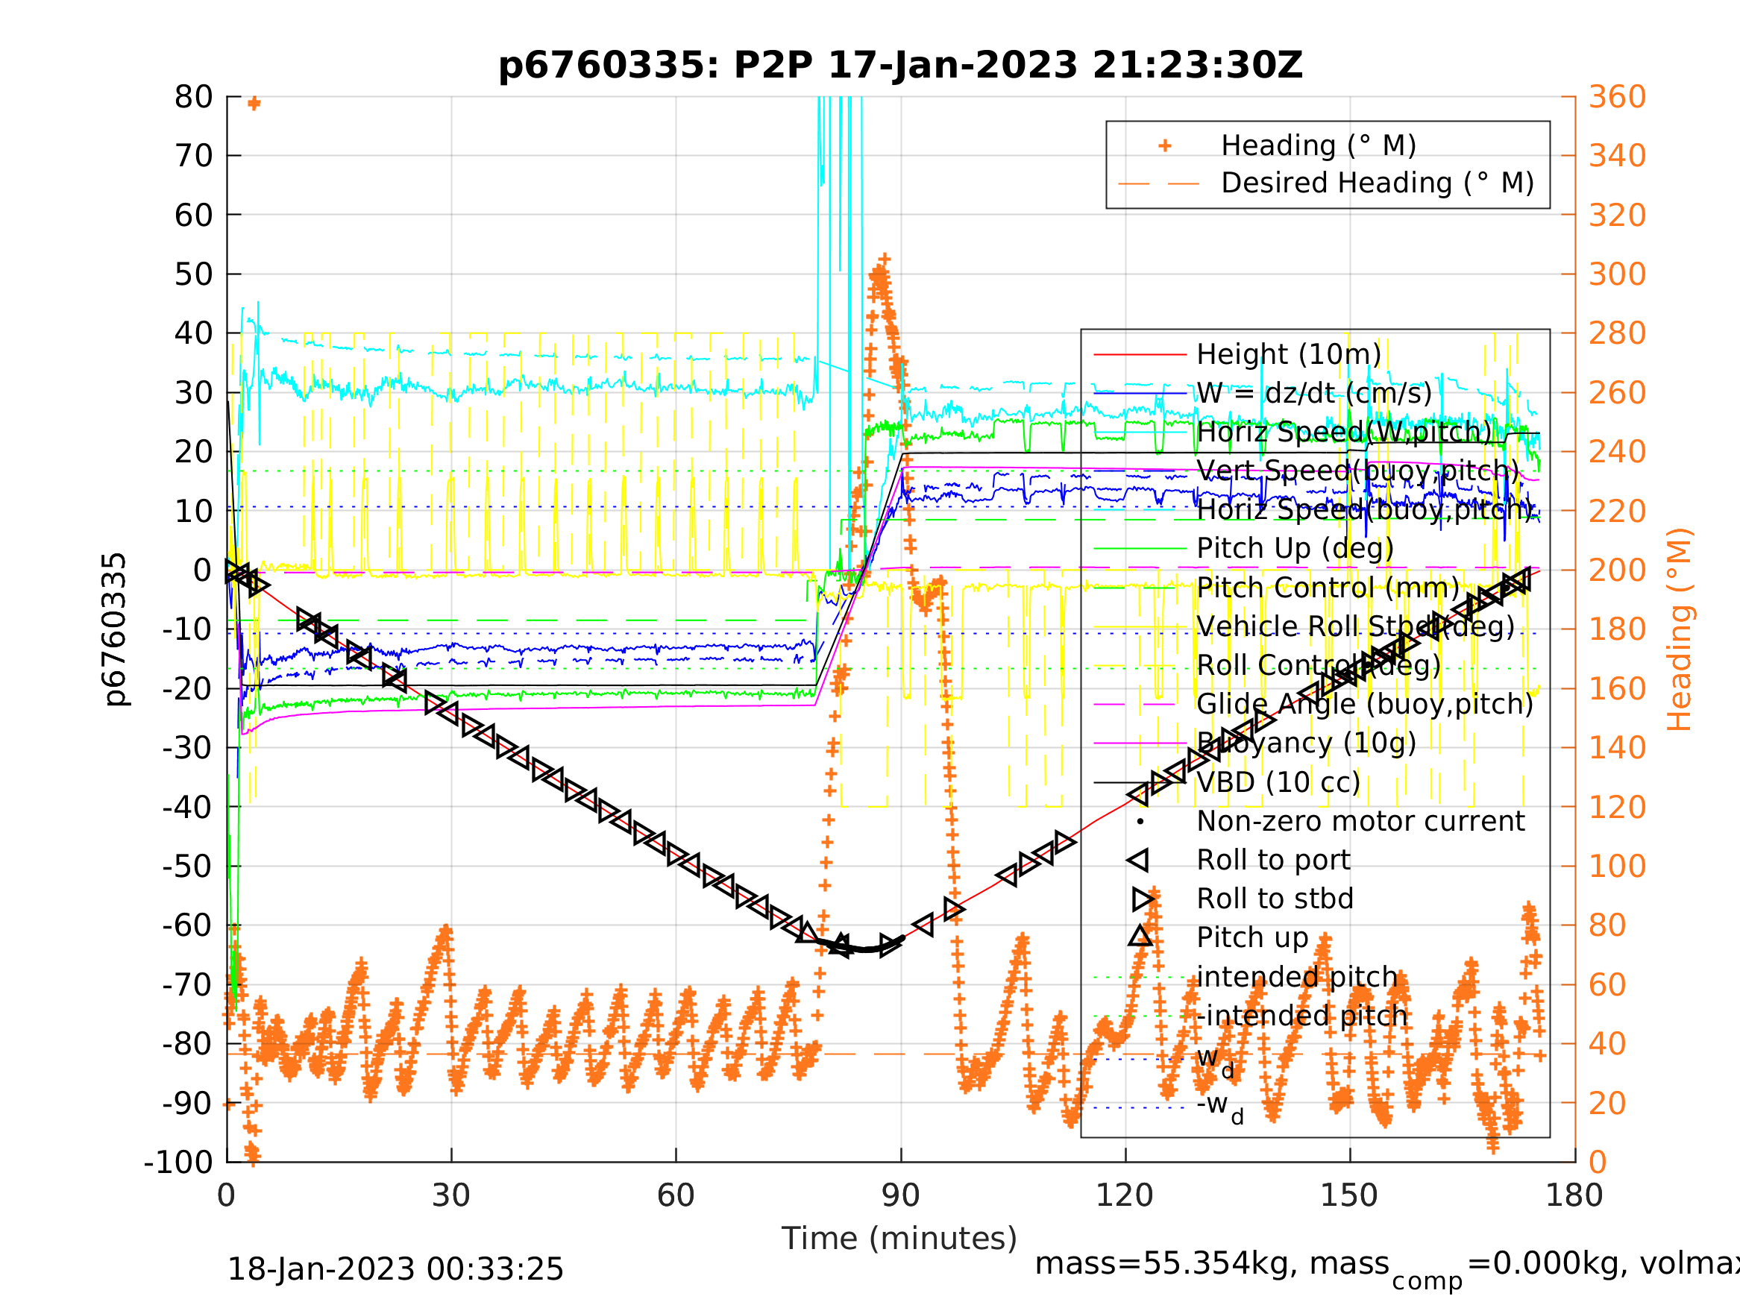1740x1305 pixels.
Task: Click the Non-zero motor current legend dot
Action: point(1140,822)
